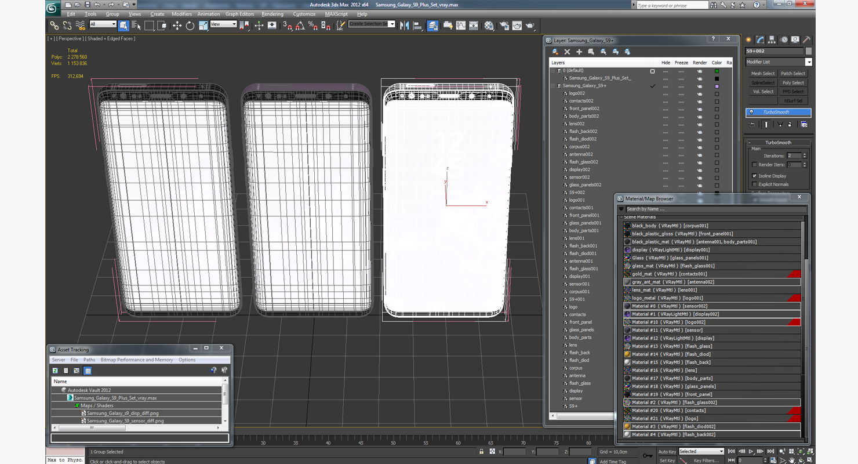Click green color swatch of 0 (default) layer
Image resolution: width=858 pixels, height=464 pixels.
pos(717,71)
